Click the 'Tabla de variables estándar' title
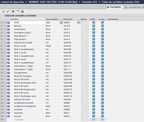The image size is (144, 122). 20,15
